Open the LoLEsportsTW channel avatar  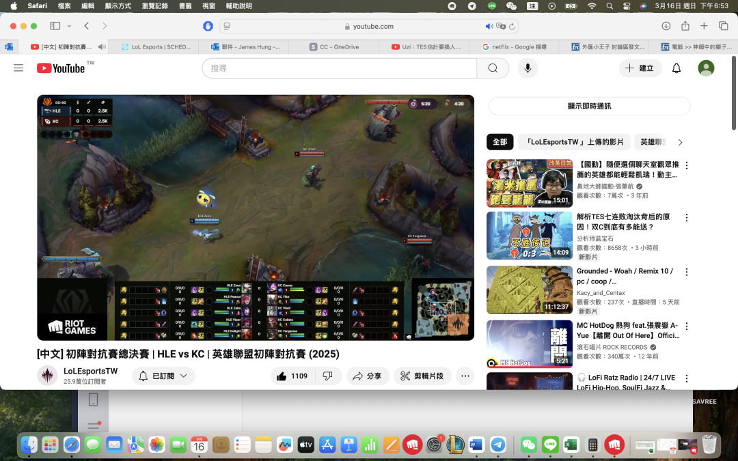[x=47, y=376]
